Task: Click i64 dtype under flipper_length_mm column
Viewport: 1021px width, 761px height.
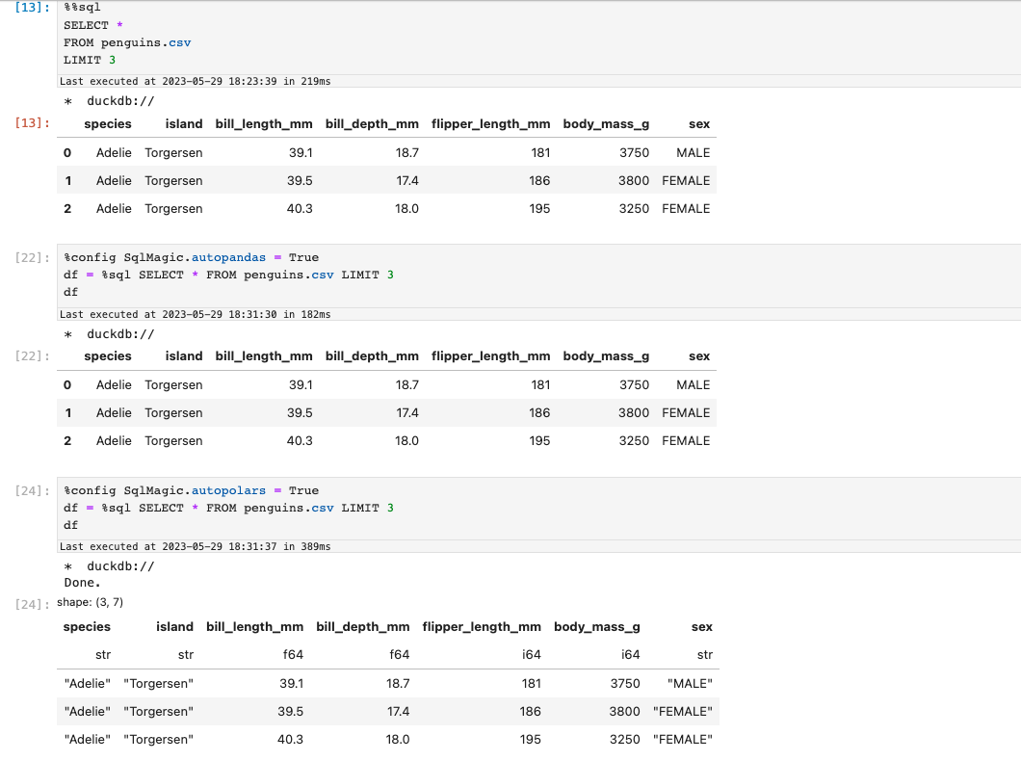Action: click(531, 654)
